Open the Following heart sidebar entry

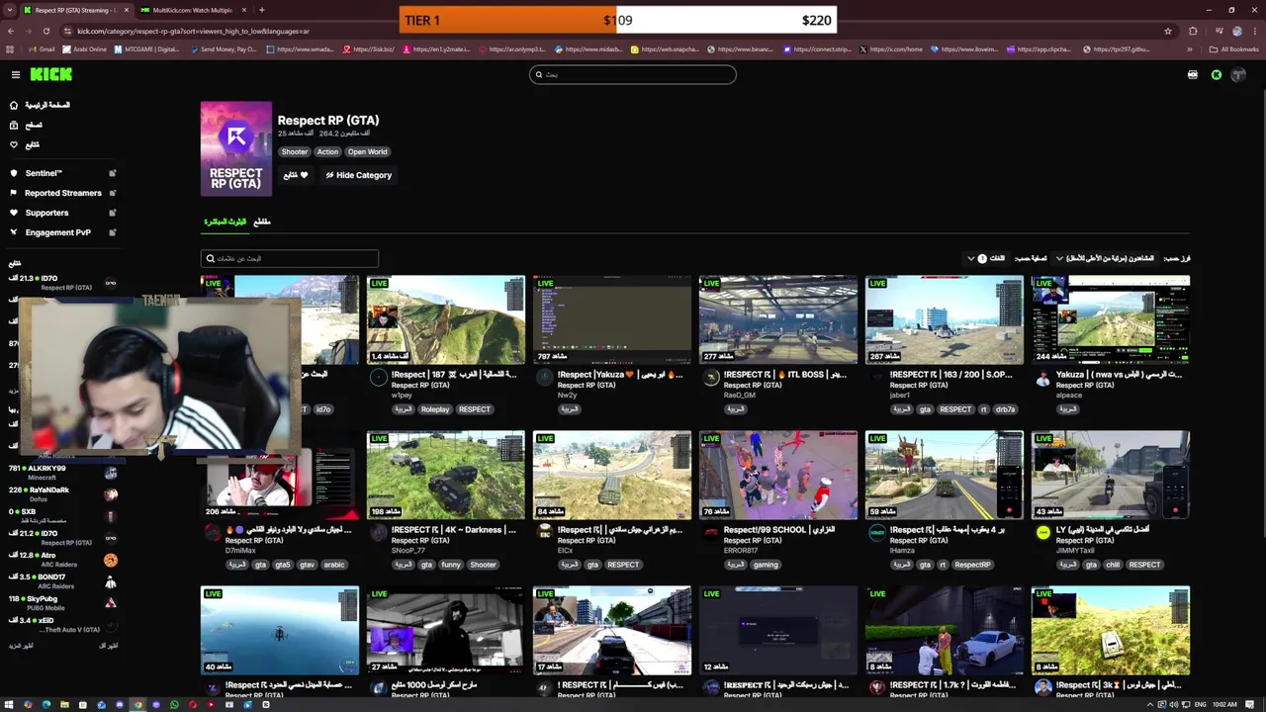[x=25, y=144]
